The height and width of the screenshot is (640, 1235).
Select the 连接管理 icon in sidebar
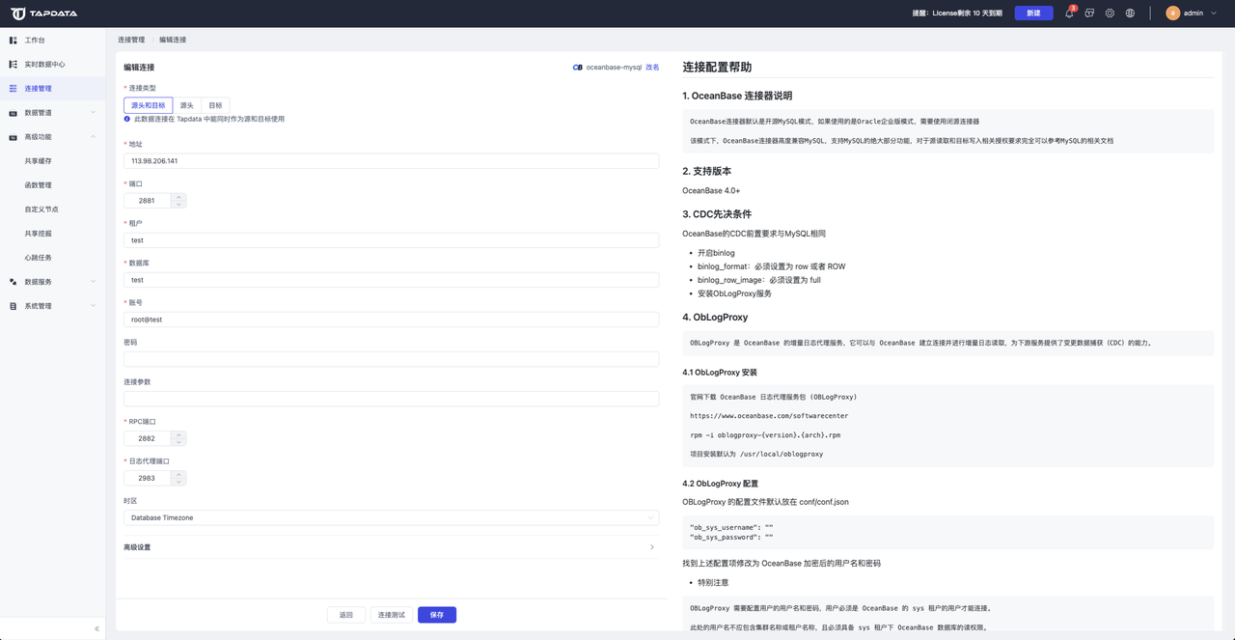pos(13,89)
